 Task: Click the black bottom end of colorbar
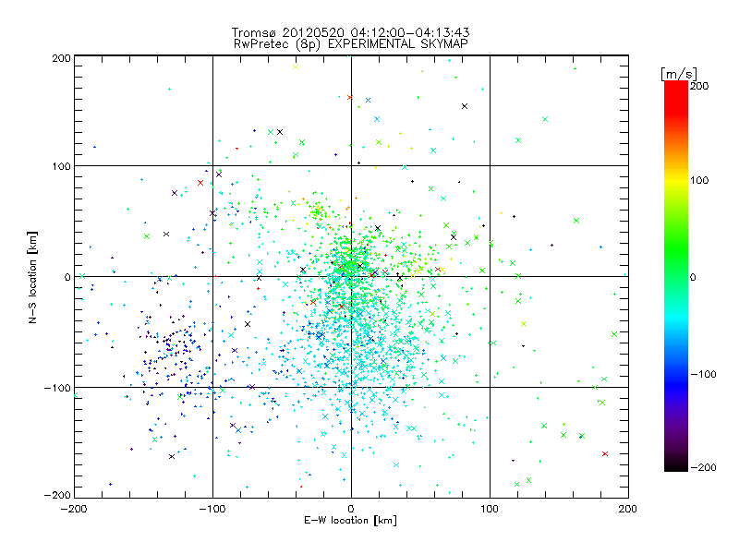point(676,466)
